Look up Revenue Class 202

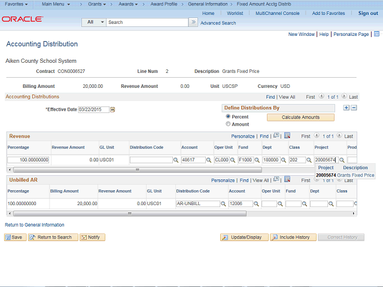309,160
